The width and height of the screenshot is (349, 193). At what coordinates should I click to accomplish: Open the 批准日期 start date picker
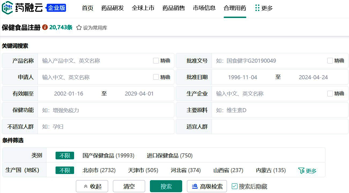243,77
